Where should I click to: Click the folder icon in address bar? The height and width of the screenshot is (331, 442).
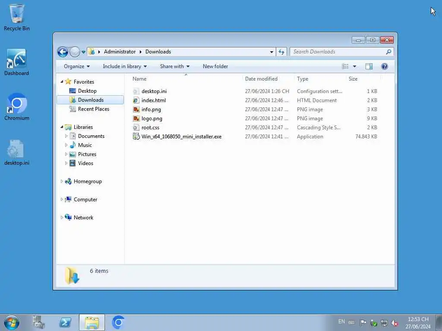[x=92, y=52]
